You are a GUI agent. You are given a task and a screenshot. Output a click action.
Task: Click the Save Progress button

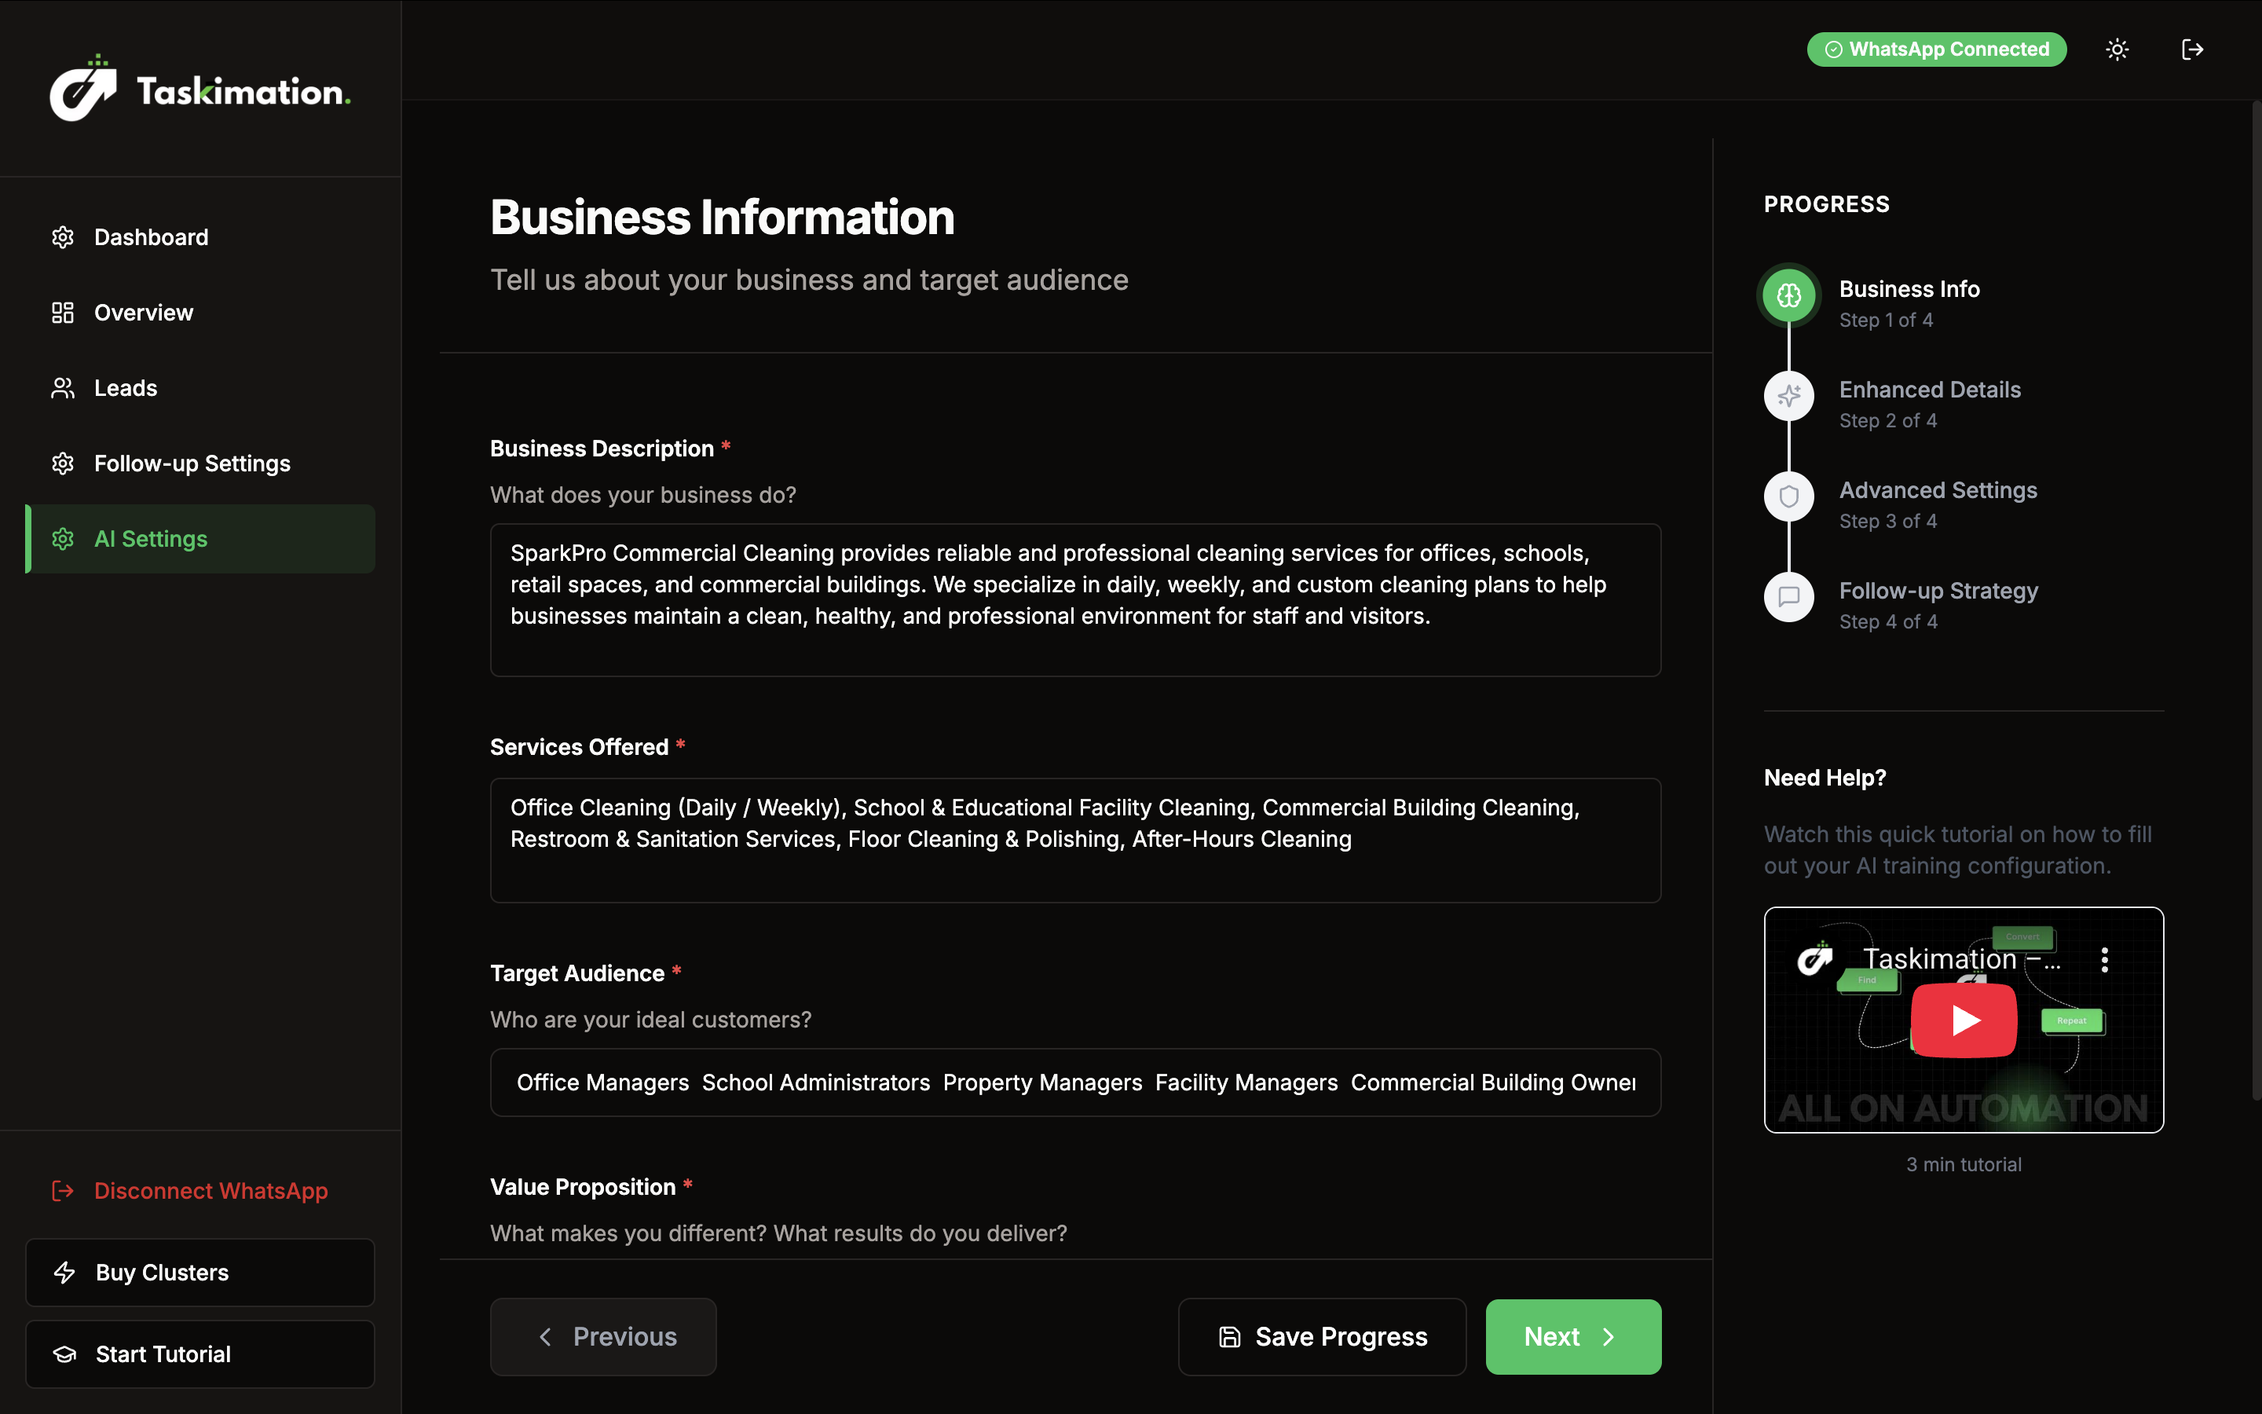click(1322, 1336)
